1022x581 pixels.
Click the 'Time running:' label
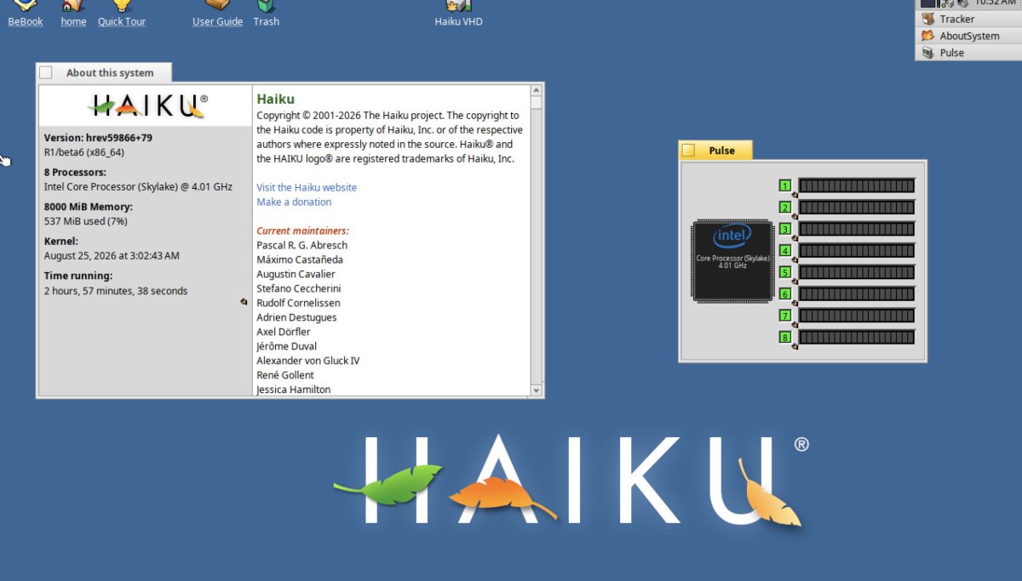tap(78, 276)
